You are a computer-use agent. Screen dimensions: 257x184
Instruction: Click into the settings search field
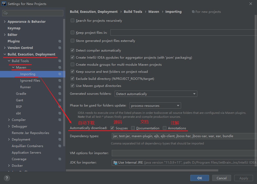(x=33, y=13)
